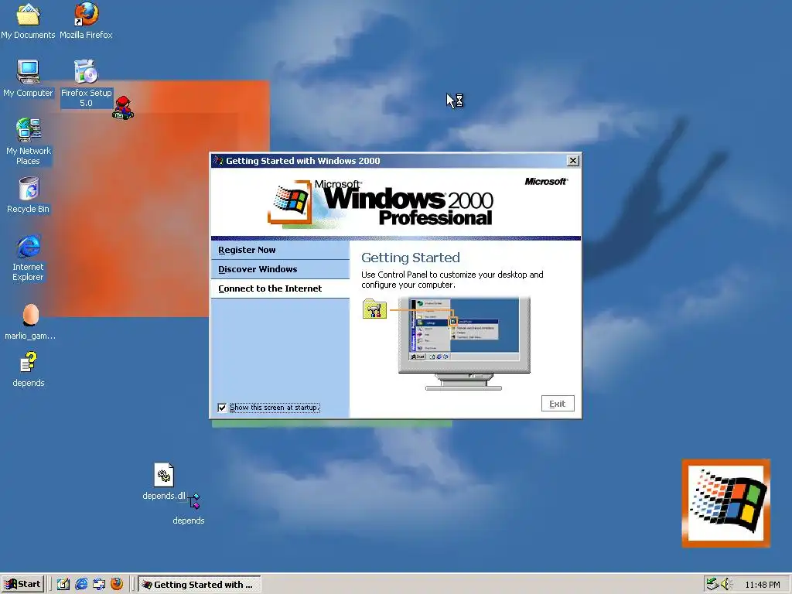This screenshot has width=792, height=594.
Task: Click the Getting Started taskbar button
Action: point(200,584)
